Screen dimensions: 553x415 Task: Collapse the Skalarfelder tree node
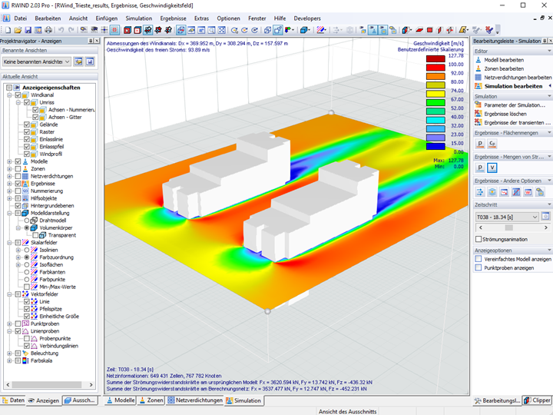tap(9, 242)
